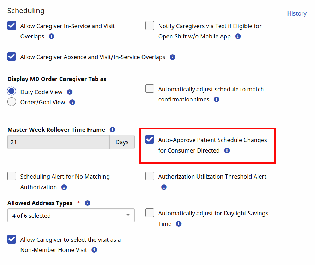Viewport: 315px width, 265px height.
Task: Open the History link
Action: coord(297,13)
